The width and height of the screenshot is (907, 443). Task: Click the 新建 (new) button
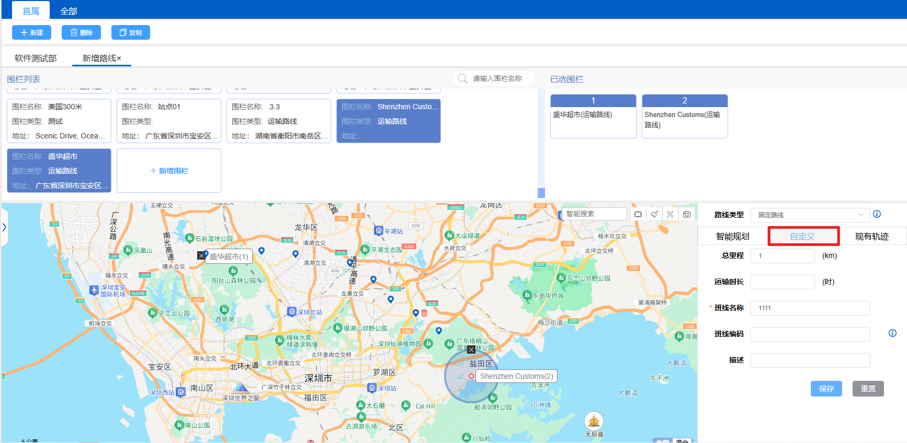(x=31, y=32)
